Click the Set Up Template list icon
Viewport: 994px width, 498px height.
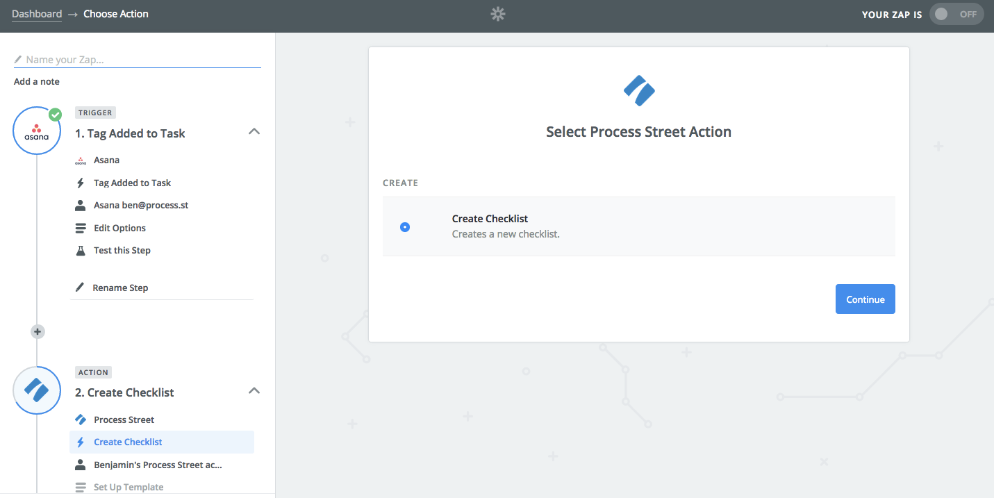81,487
